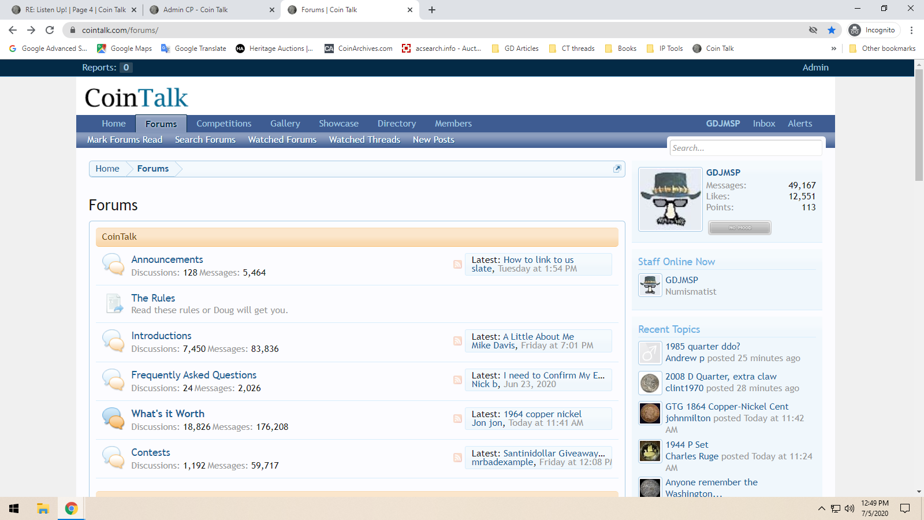Image resolution: width=924 pixels, height=520 pixels.
Task: Open the CT threads bookmark folder
Action: 572,49
